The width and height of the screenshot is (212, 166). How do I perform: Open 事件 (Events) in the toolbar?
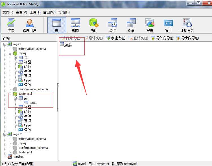pyautogui.click(x=112, y=25)
